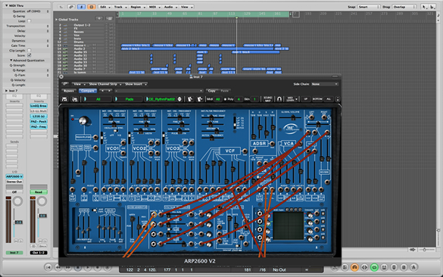Screen dimensions: 443x277
Task: Open the arrange area View menu
Action: point(186,7)
